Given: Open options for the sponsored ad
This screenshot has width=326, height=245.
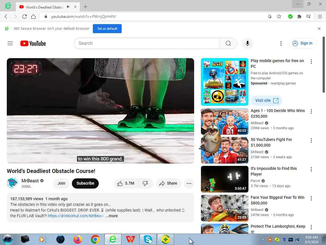Looking at the screenshot, I should click(311, 62).
